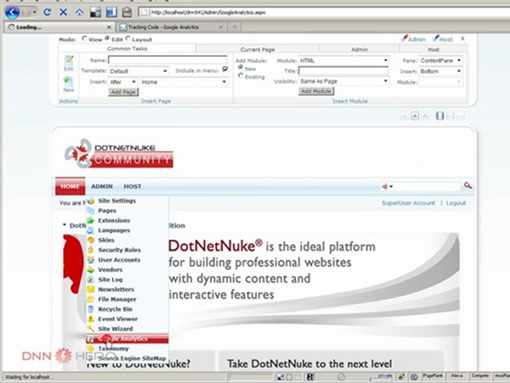Click the File Manager folder icon
This screenshot has height=383, width=510.
tap(91, 299)
